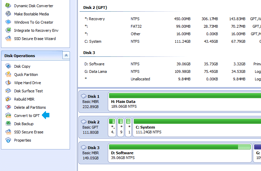Select Disk 1 Basic MBR 232.89GB label
This screenshot has height=171, width=261.
[91, 102]
